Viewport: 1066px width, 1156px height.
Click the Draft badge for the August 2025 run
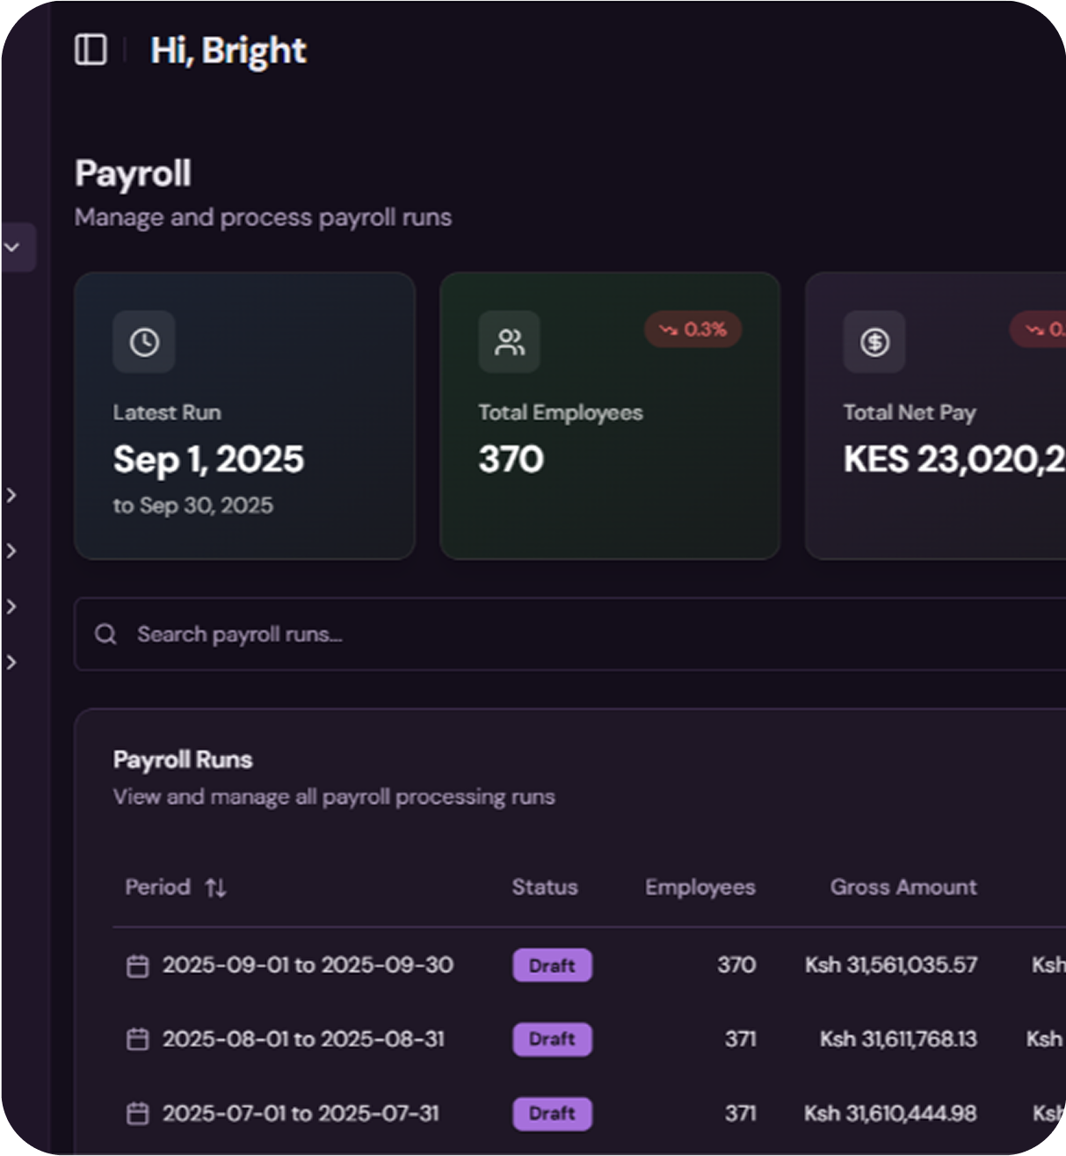(552, 1039)
